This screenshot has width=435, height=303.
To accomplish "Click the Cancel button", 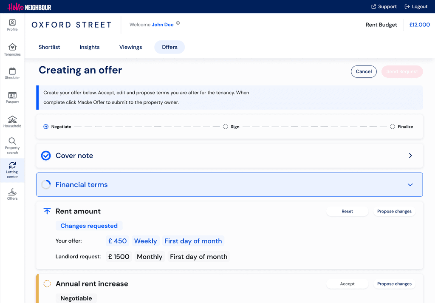I will (x=364, y=71).
